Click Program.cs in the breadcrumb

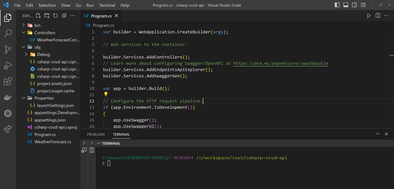click(103, 26)
